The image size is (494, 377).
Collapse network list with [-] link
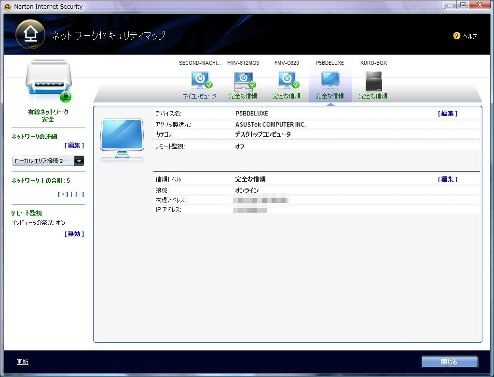80,194
